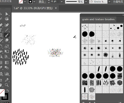Select the Gradient tool
Image resolution: width=124 pixels, height=103 pixels.
pyautogui.click(x=7, y=63)
